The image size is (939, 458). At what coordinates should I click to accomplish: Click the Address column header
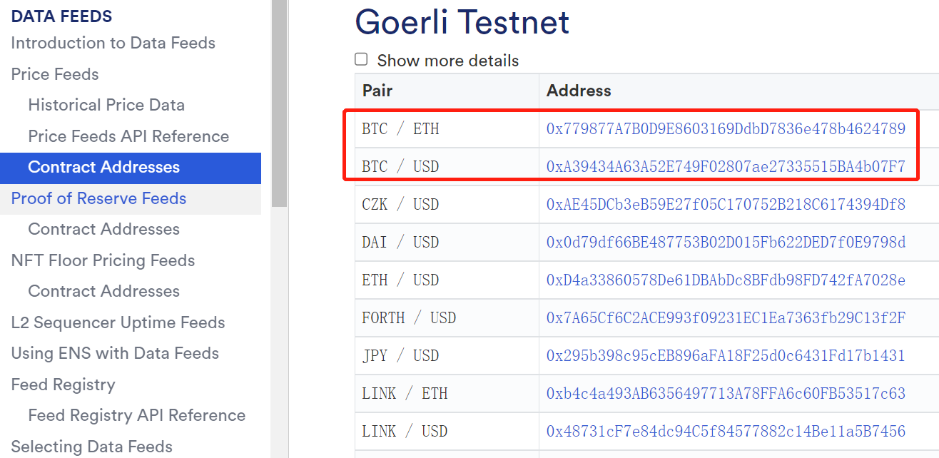pos(739,91)
